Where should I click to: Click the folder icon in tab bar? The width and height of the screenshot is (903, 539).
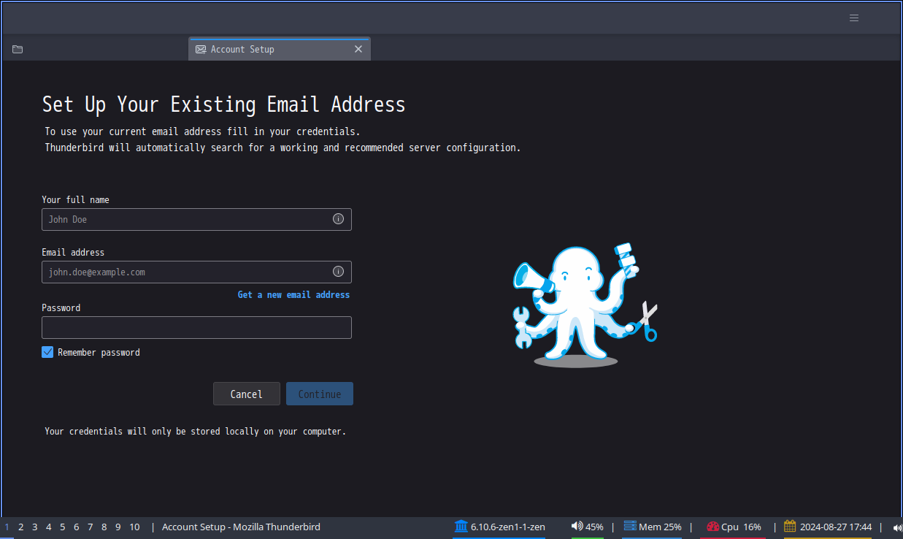pos(18,49)
